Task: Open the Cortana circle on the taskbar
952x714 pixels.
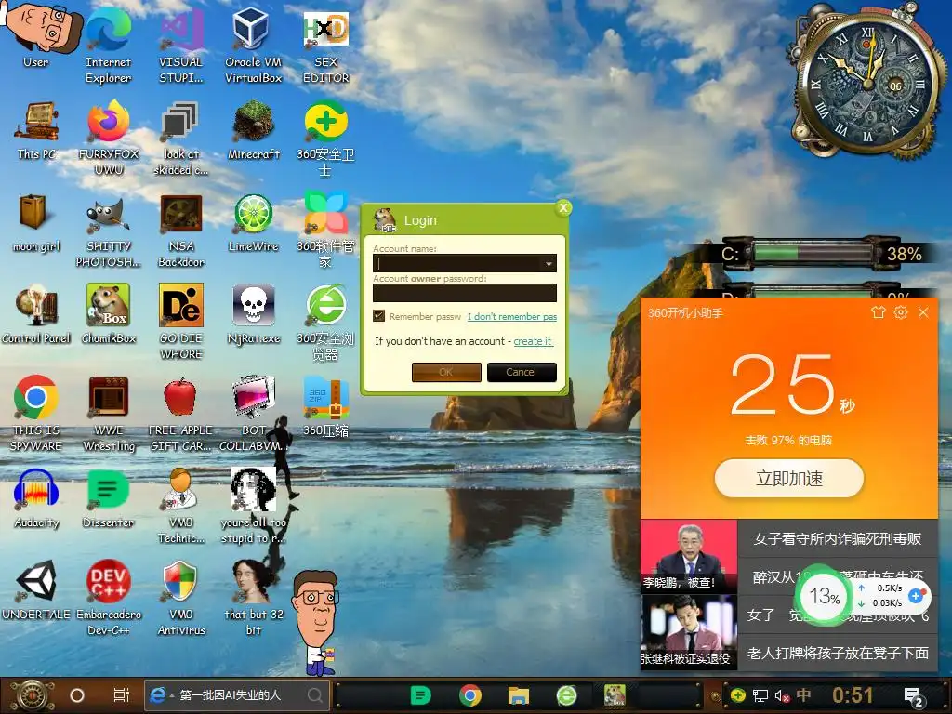Action: (77, 695)
